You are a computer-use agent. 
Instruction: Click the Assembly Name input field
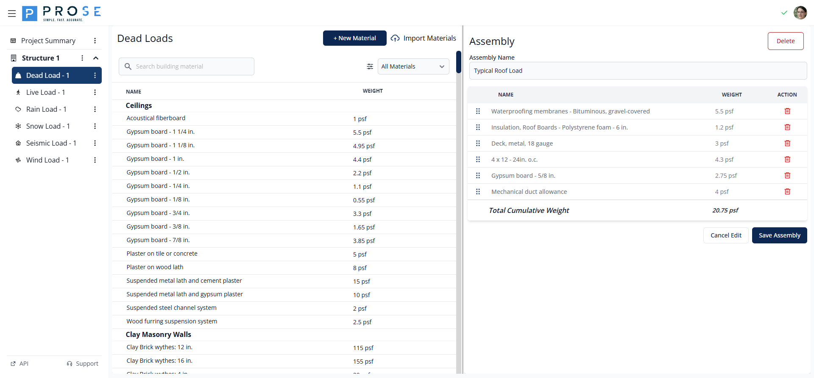tap(638, 71)
